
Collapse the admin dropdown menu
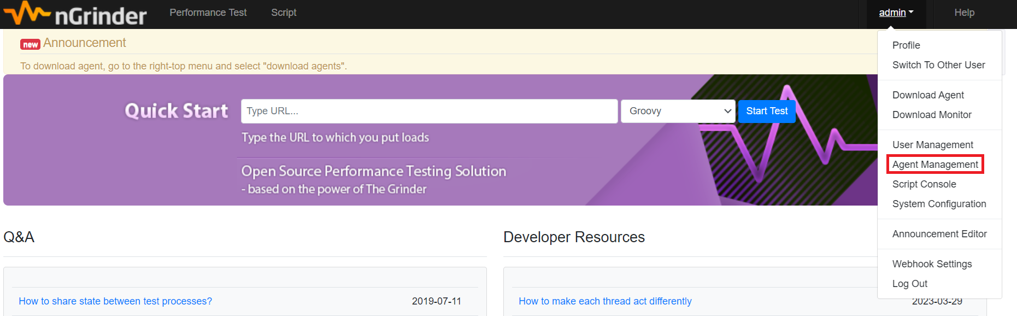(x=896, y=13)
